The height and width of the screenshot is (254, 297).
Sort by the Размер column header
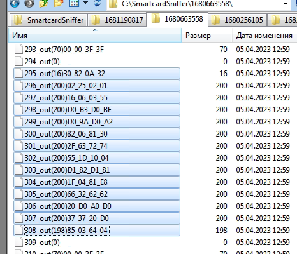click(x=206, y=36)
